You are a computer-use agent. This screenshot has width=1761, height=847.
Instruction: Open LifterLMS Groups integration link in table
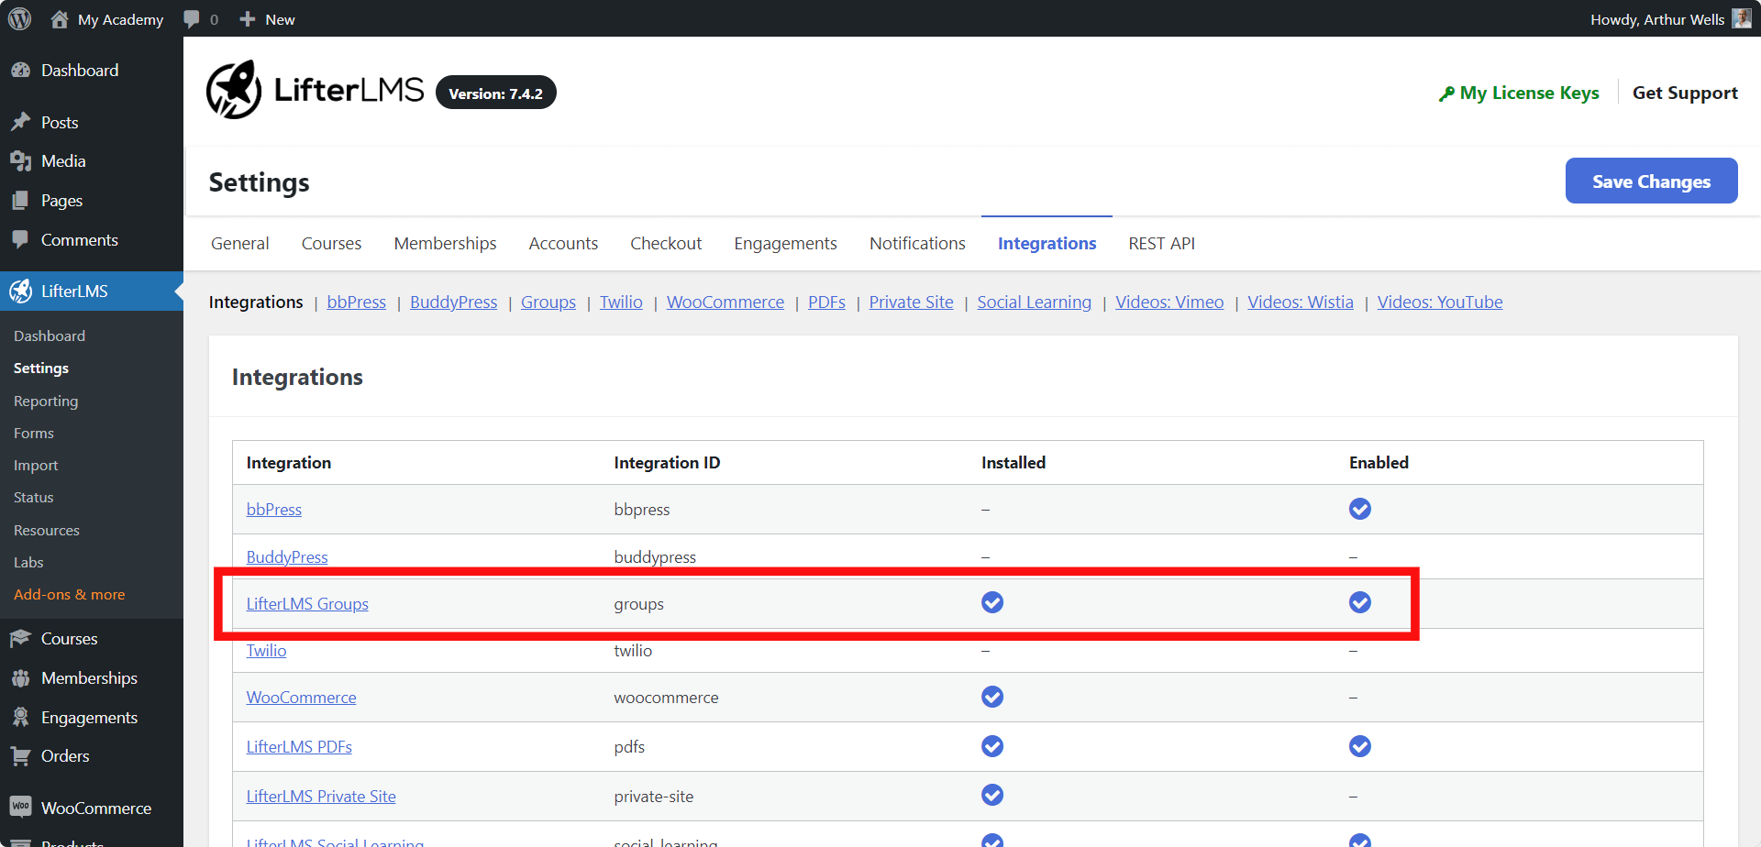point(307,604)
